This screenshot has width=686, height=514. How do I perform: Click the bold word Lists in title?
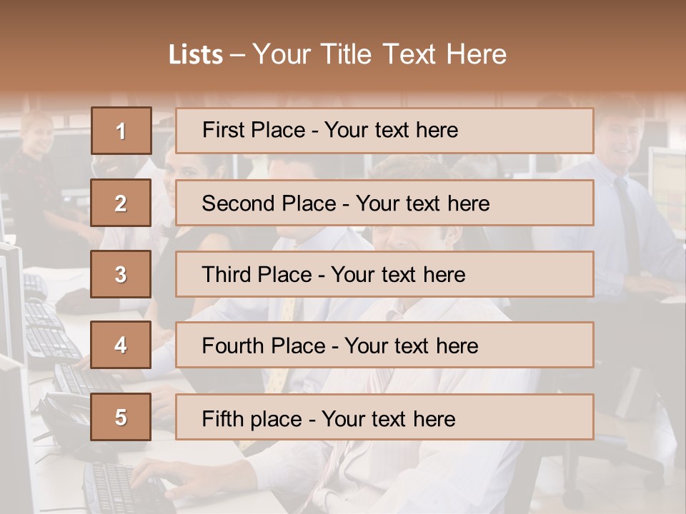click(x=195, y=54)
